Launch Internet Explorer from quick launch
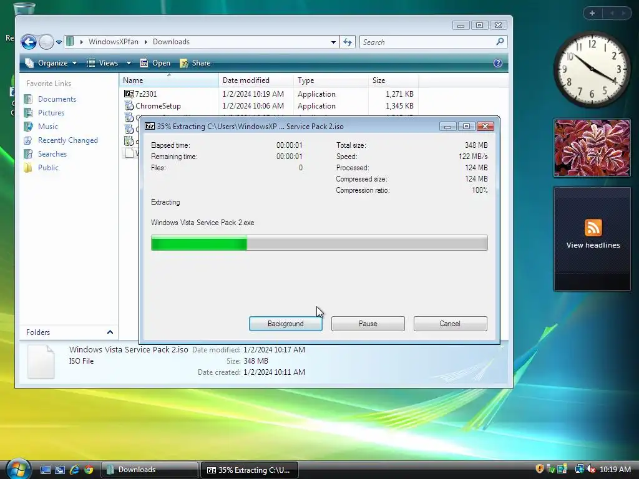This screenshot has width=639, height=479. coord(74,470)
